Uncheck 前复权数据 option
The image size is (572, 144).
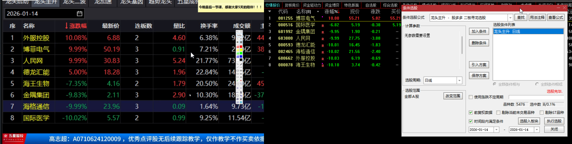point(470,112)
